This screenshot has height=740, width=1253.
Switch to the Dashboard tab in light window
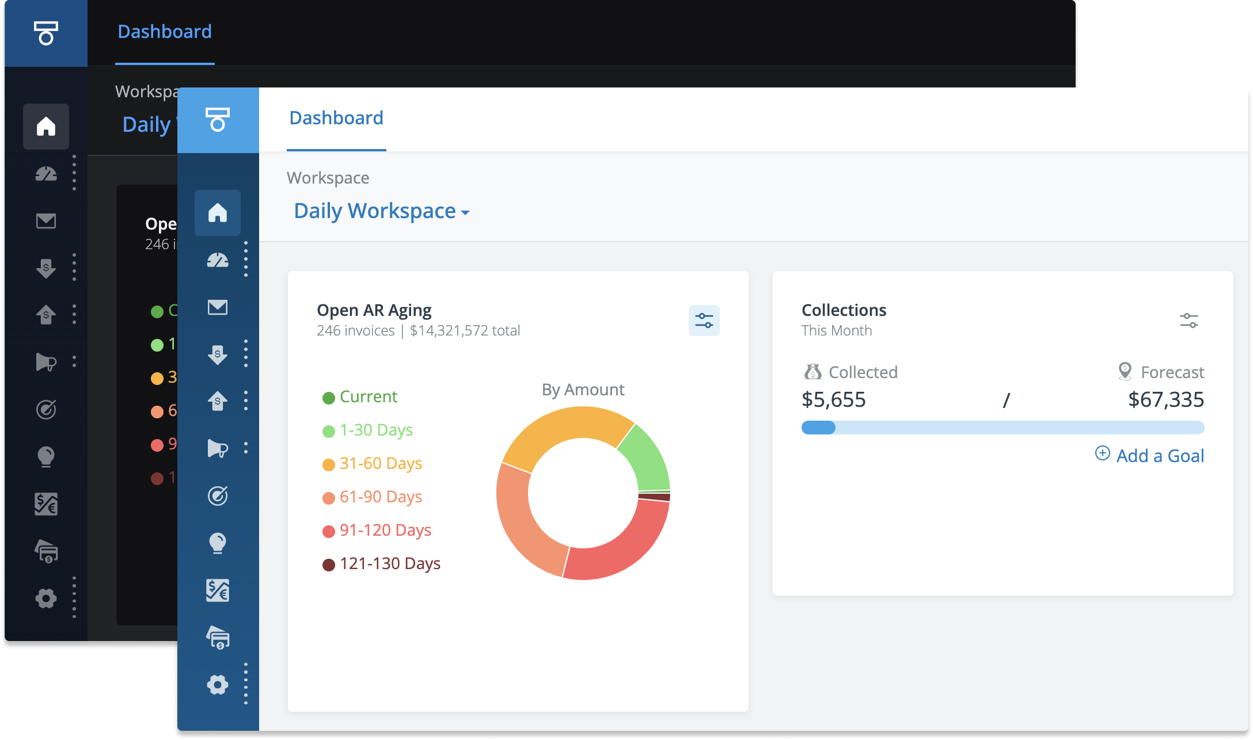[336, 119]
